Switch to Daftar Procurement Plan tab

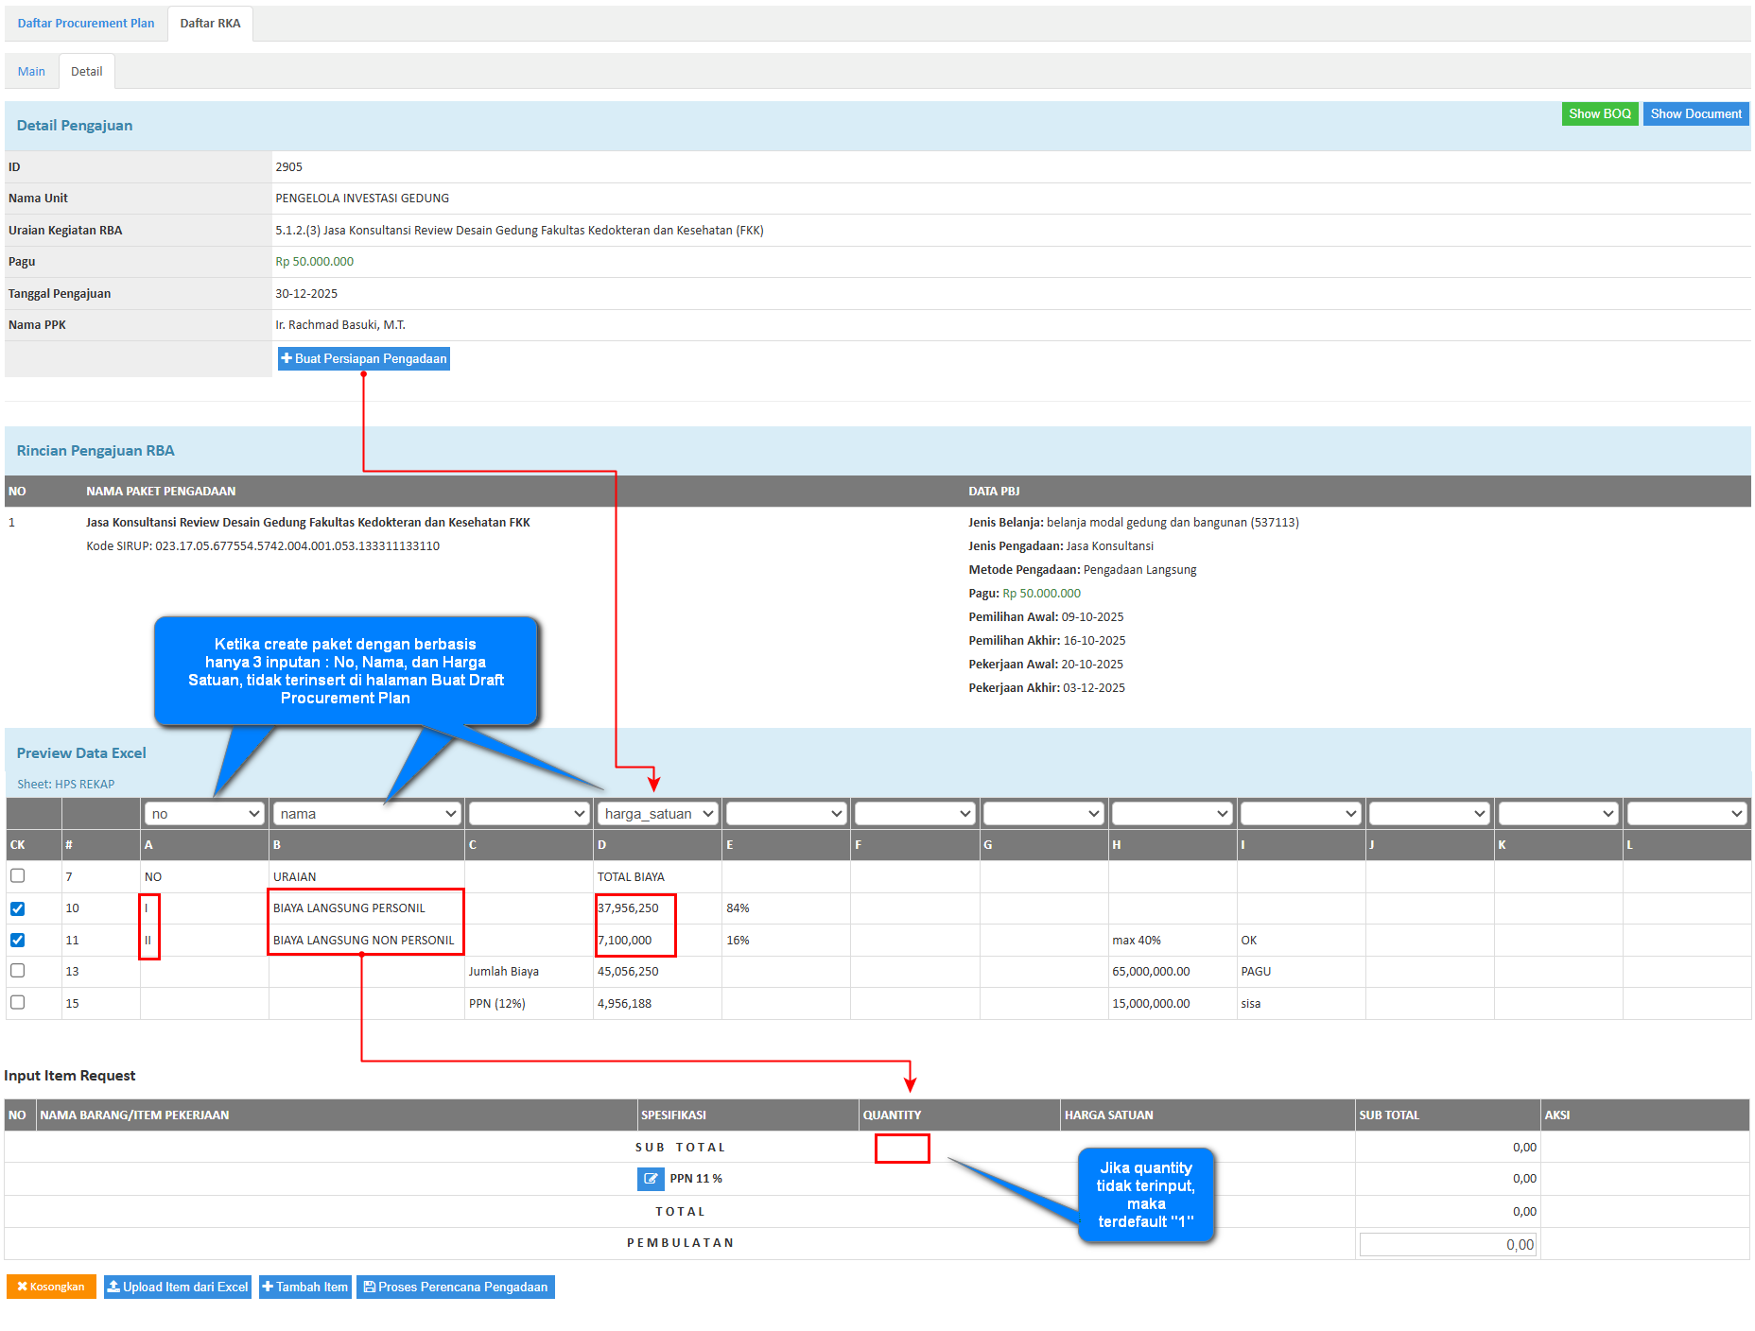pos(86,24)
